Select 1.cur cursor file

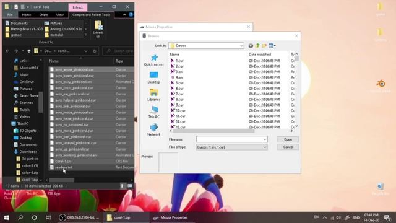point(180,61)
